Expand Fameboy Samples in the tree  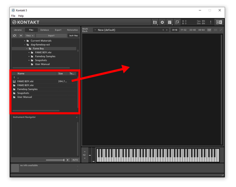(x=29, y=56)
